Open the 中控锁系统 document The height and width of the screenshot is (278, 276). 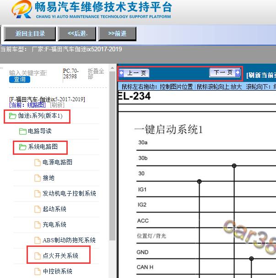[x=57, y=271]
